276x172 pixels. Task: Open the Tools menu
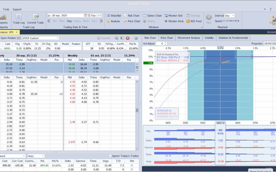tap(6, 9)
